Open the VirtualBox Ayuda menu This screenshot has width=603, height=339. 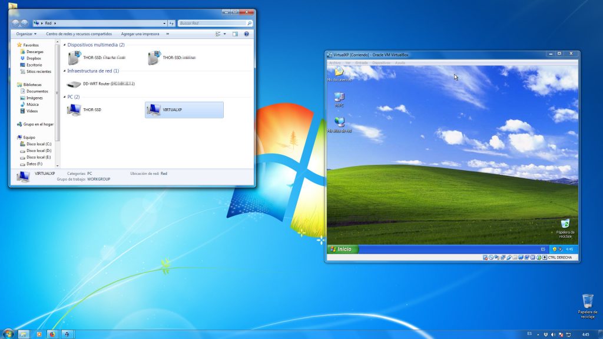point(400,62)
